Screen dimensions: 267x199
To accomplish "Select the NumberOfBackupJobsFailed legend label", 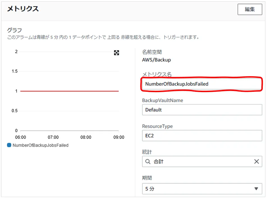I will coord(40,145).
